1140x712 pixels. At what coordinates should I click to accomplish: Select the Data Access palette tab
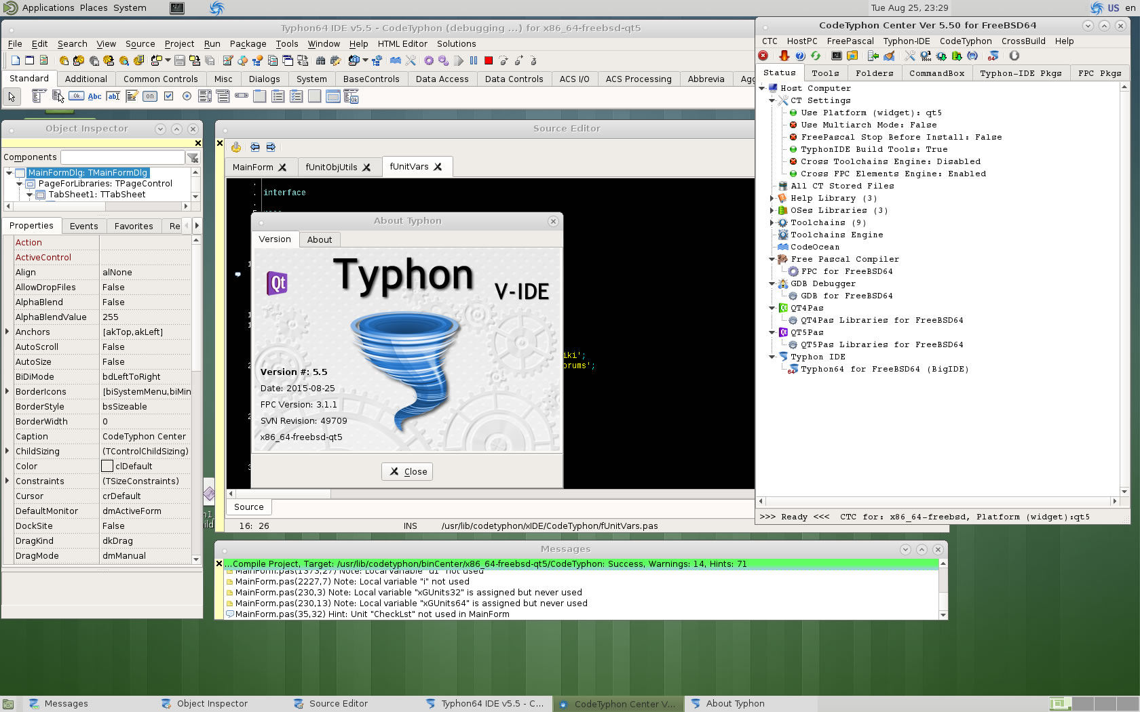[x=442, y=79]
